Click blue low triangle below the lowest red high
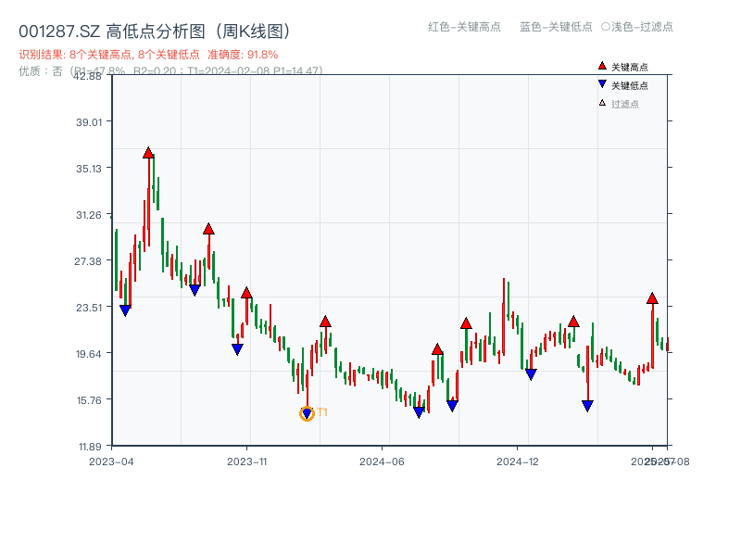741x556 pixels. point(452,406)
